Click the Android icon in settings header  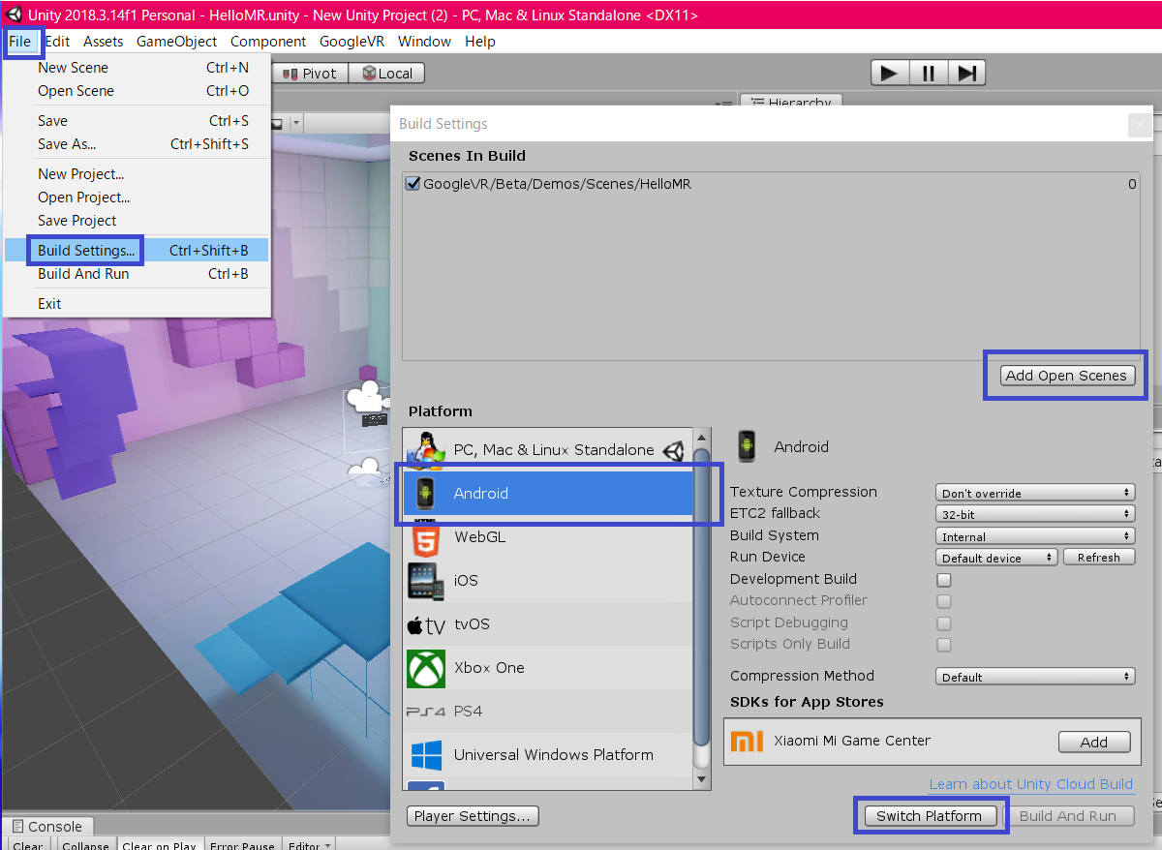click(x=746, y=446)
